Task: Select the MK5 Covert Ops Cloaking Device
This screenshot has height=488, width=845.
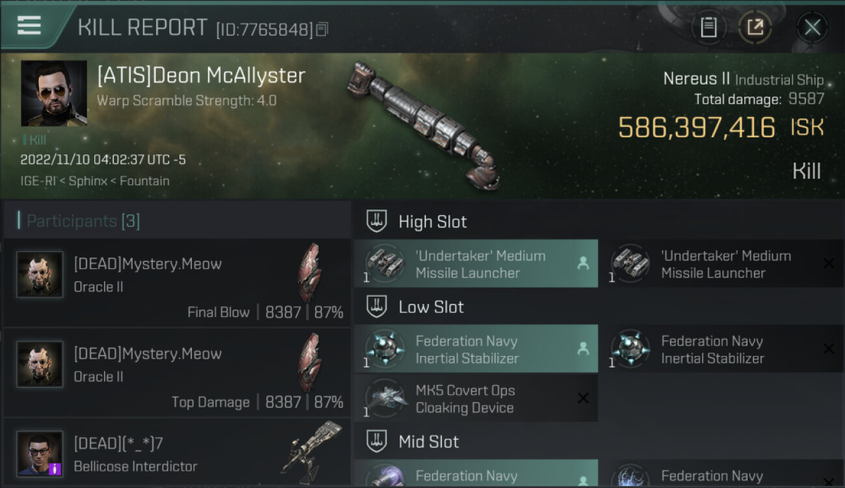Action: click(476, 399)
